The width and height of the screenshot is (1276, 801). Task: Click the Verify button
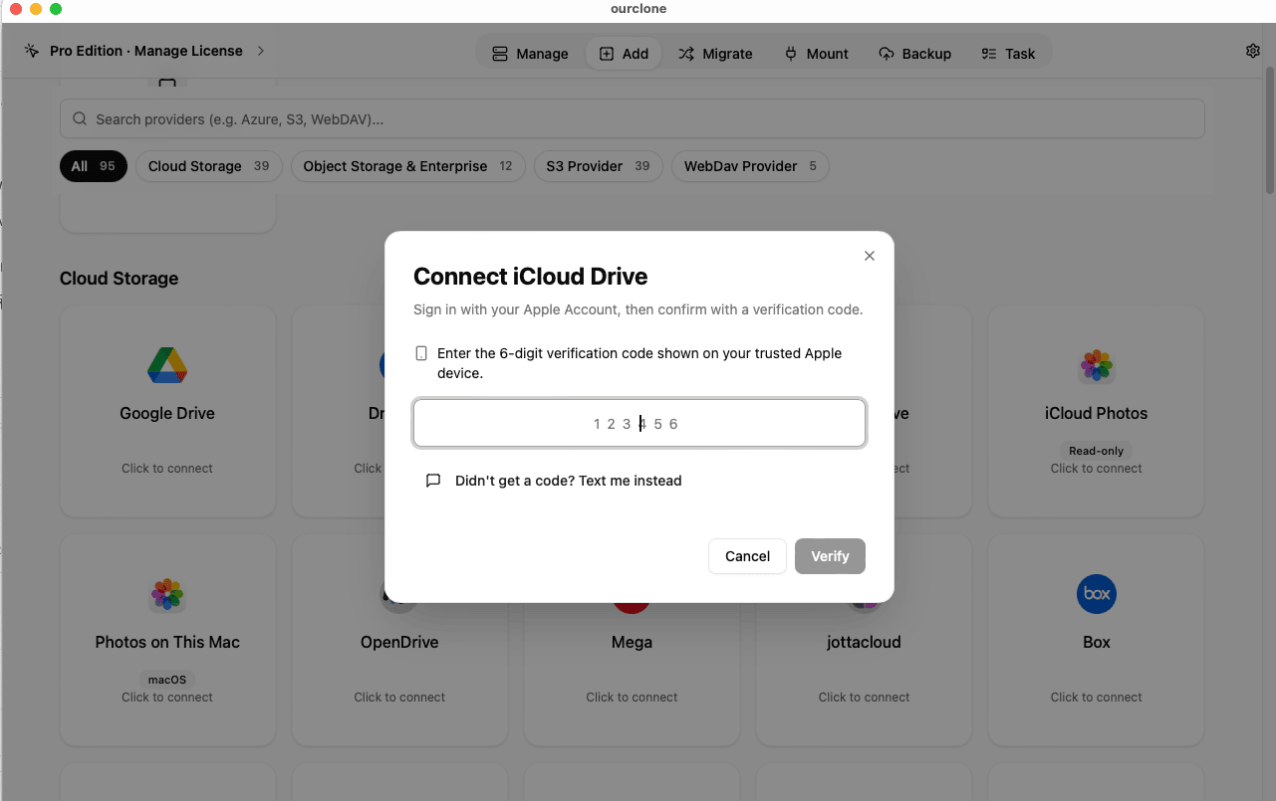(830, 556)
